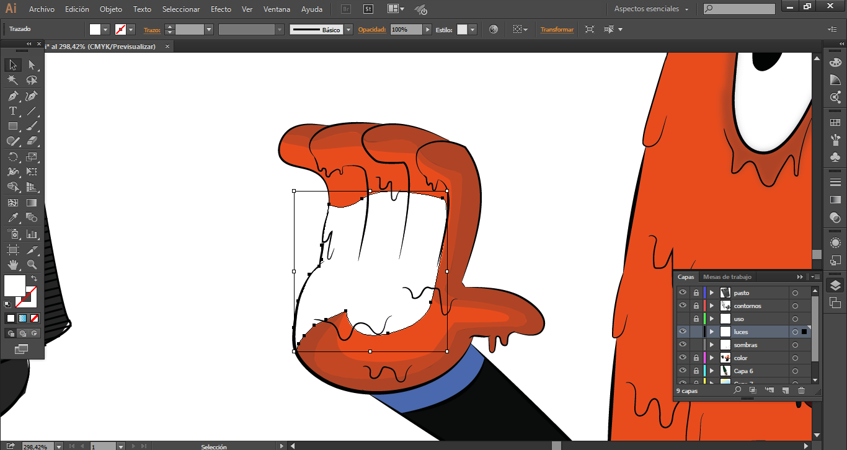
Task: Open the Estilo graphic style dropdown
Action: (x=472, y=30)
